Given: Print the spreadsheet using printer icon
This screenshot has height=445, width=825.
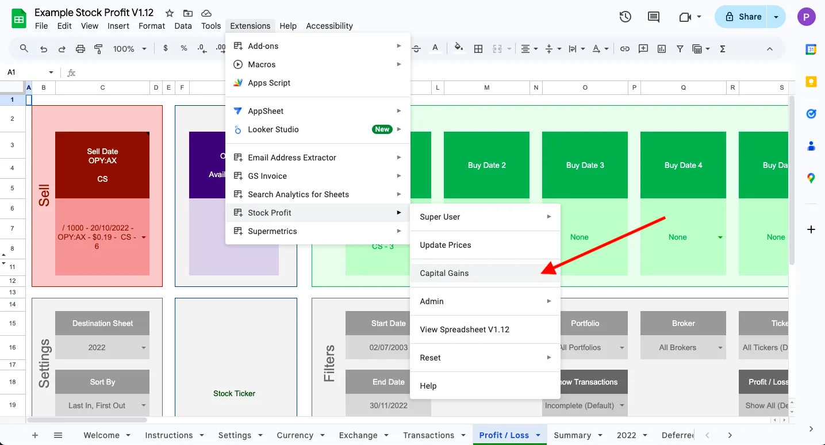Looking at the screenshot, I should (x=80, y=49).
